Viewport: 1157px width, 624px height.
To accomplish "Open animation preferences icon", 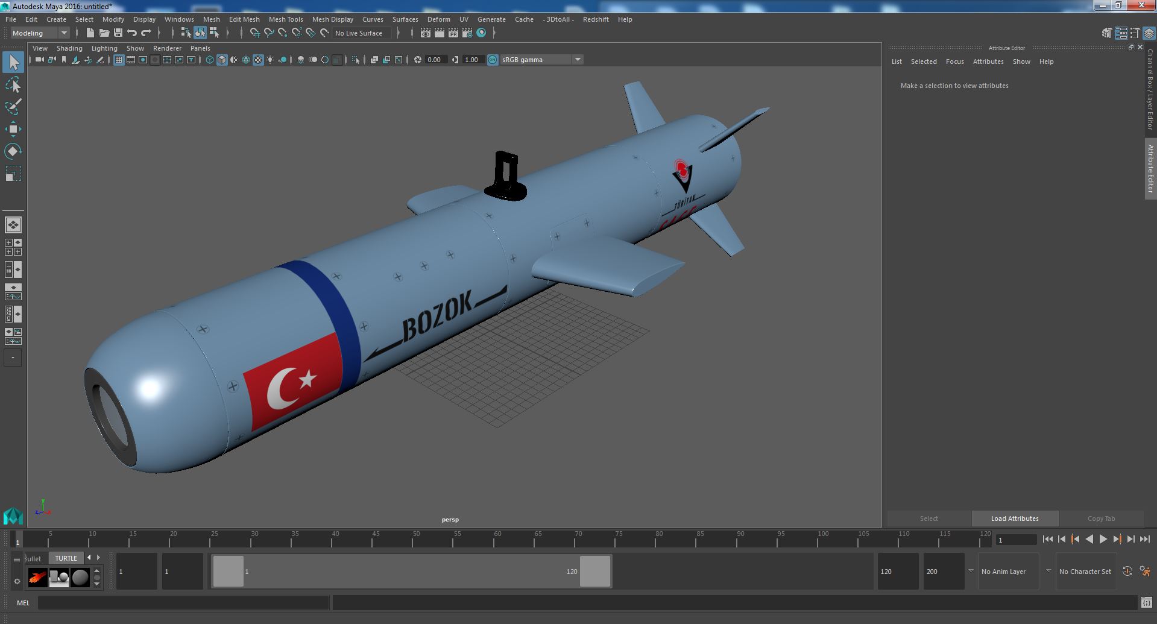I will coord(1145,571).
